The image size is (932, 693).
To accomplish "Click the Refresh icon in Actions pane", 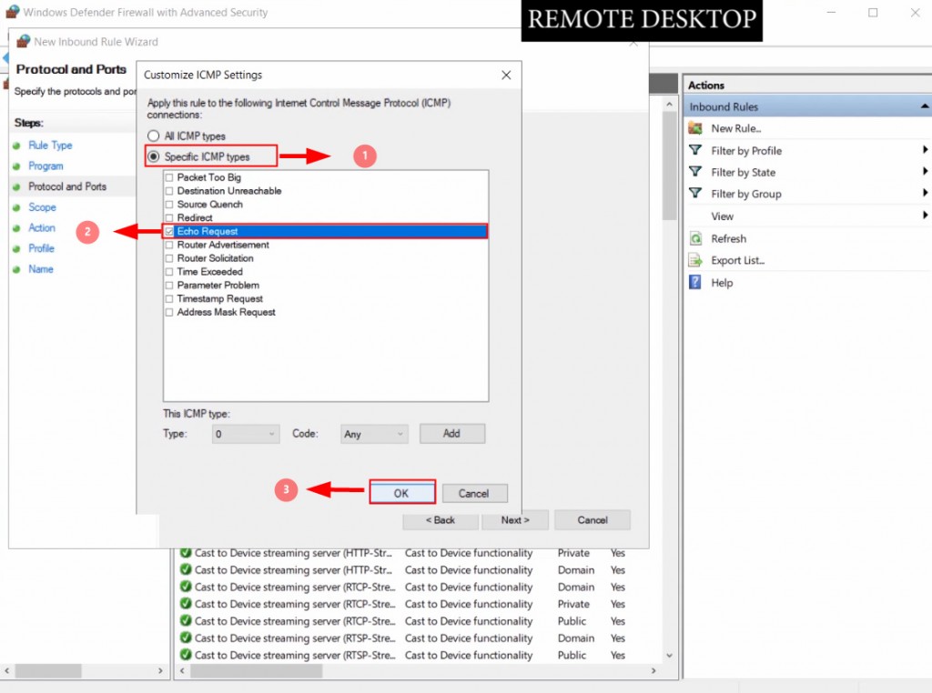I will click(694, 238).
